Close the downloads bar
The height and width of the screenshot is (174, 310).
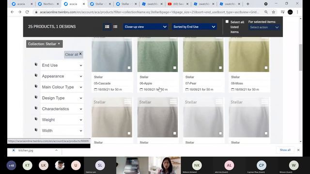tap(298, 150)
